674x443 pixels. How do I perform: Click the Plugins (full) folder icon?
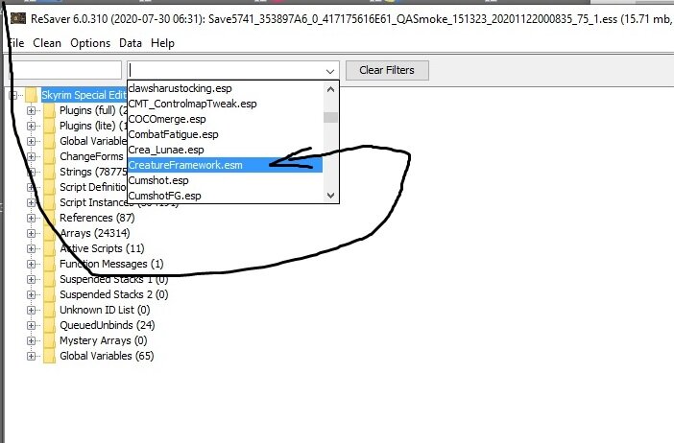(49, 110)
